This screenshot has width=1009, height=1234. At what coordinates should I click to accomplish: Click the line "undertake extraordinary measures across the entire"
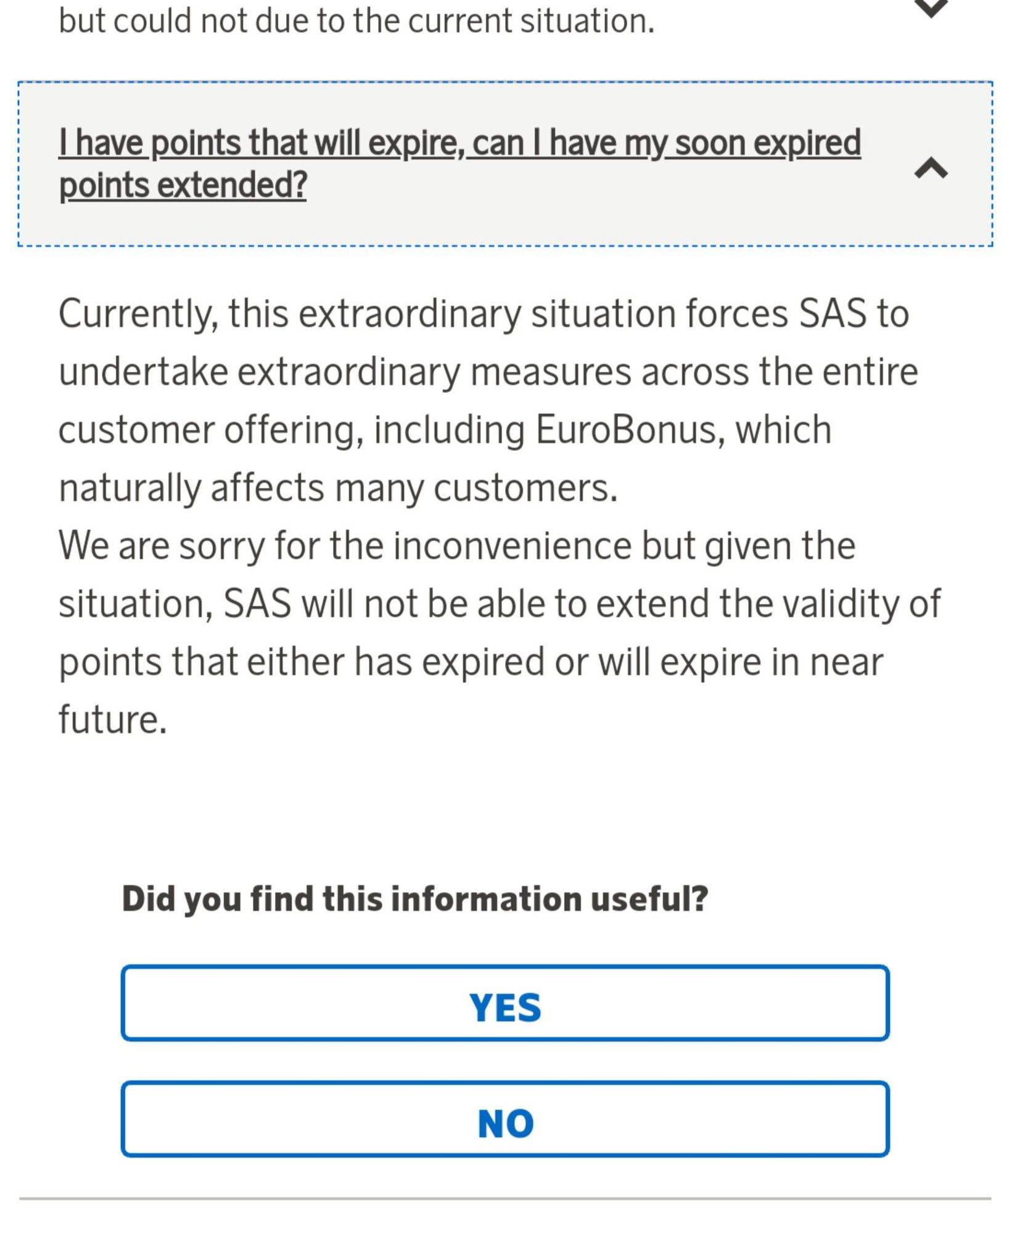coord(488,372)
